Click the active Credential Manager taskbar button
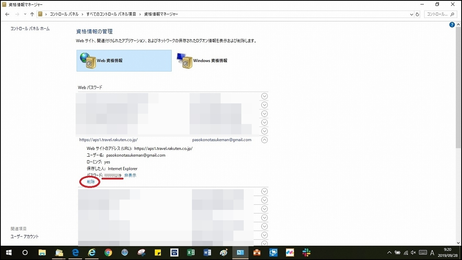 click(240, 253)
